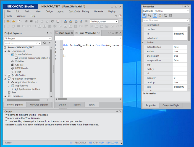Show events list with the lightning icon
Screen dimensions: 194x147
(160, 16)
